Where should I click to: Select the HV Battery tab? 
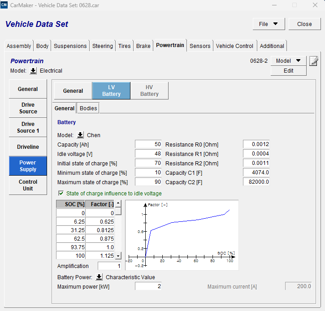(x=149, y=91)
